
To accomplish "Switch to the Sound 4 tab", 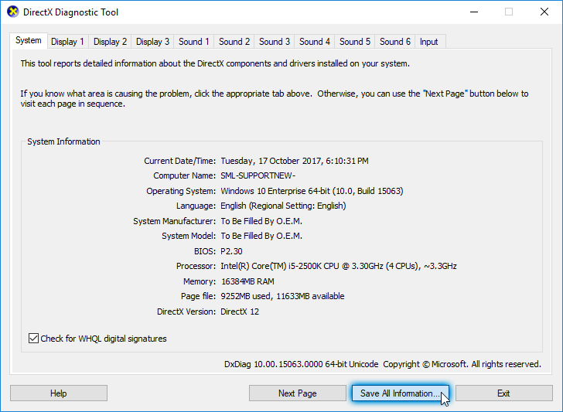I will click(x=315, y=42).
